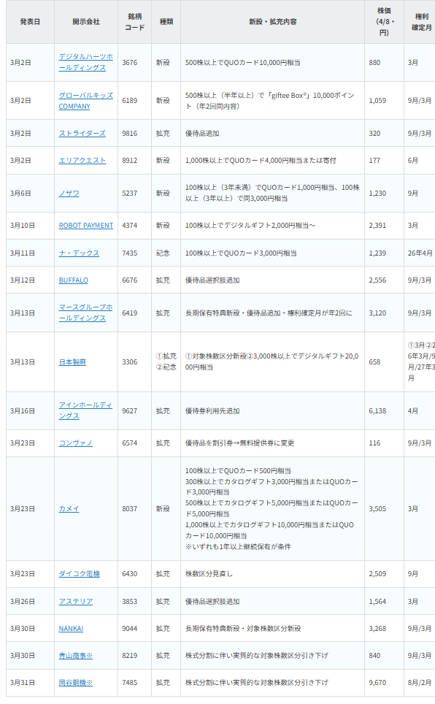Image resolution: width=435 pixels, height=704 pixels.
Task: Select stock code 7435
Action: click(x=130, y=253)
